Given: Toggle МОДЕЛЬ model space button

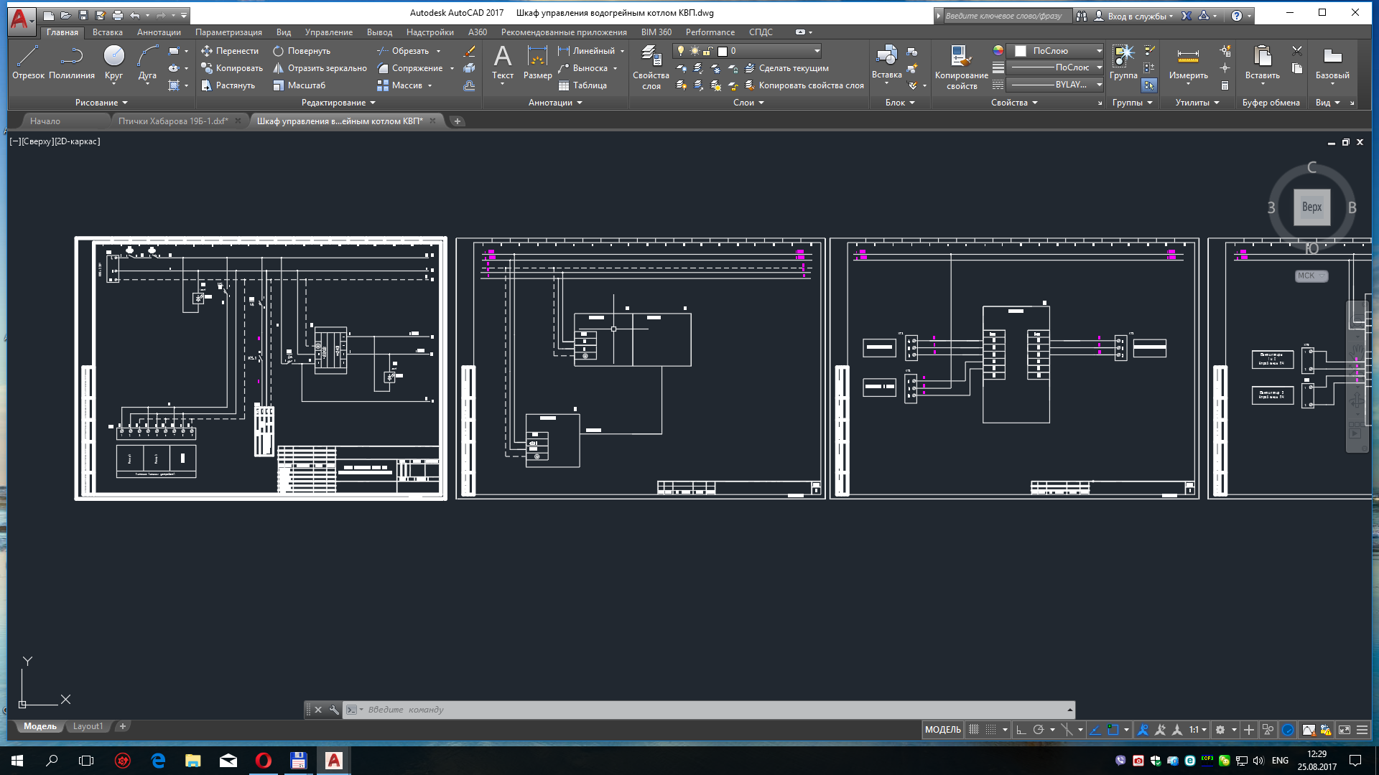Looking at the screenshot, I should tap(942, 730).
